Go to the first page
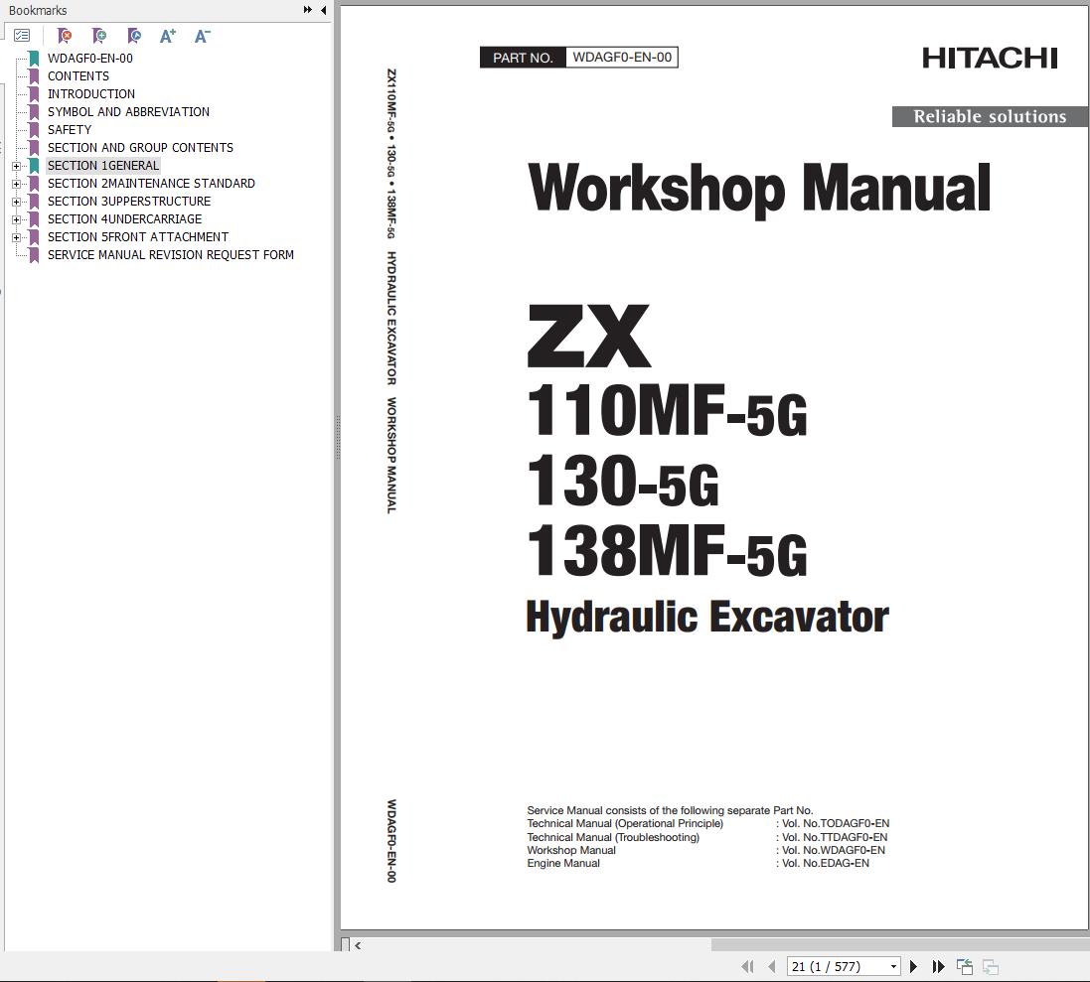 pyautogui.click(x=747, y=966)
